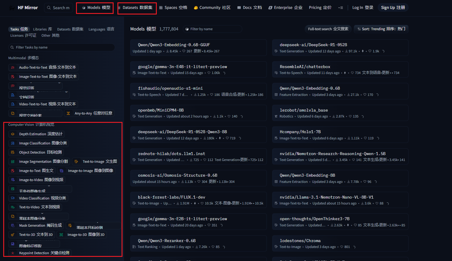Screen dimensions: 452x261
Task: Open nvidia/Nemotron-Research-Reasoning-Qwen-1.5B model
Action: click(x=340, y=157)
